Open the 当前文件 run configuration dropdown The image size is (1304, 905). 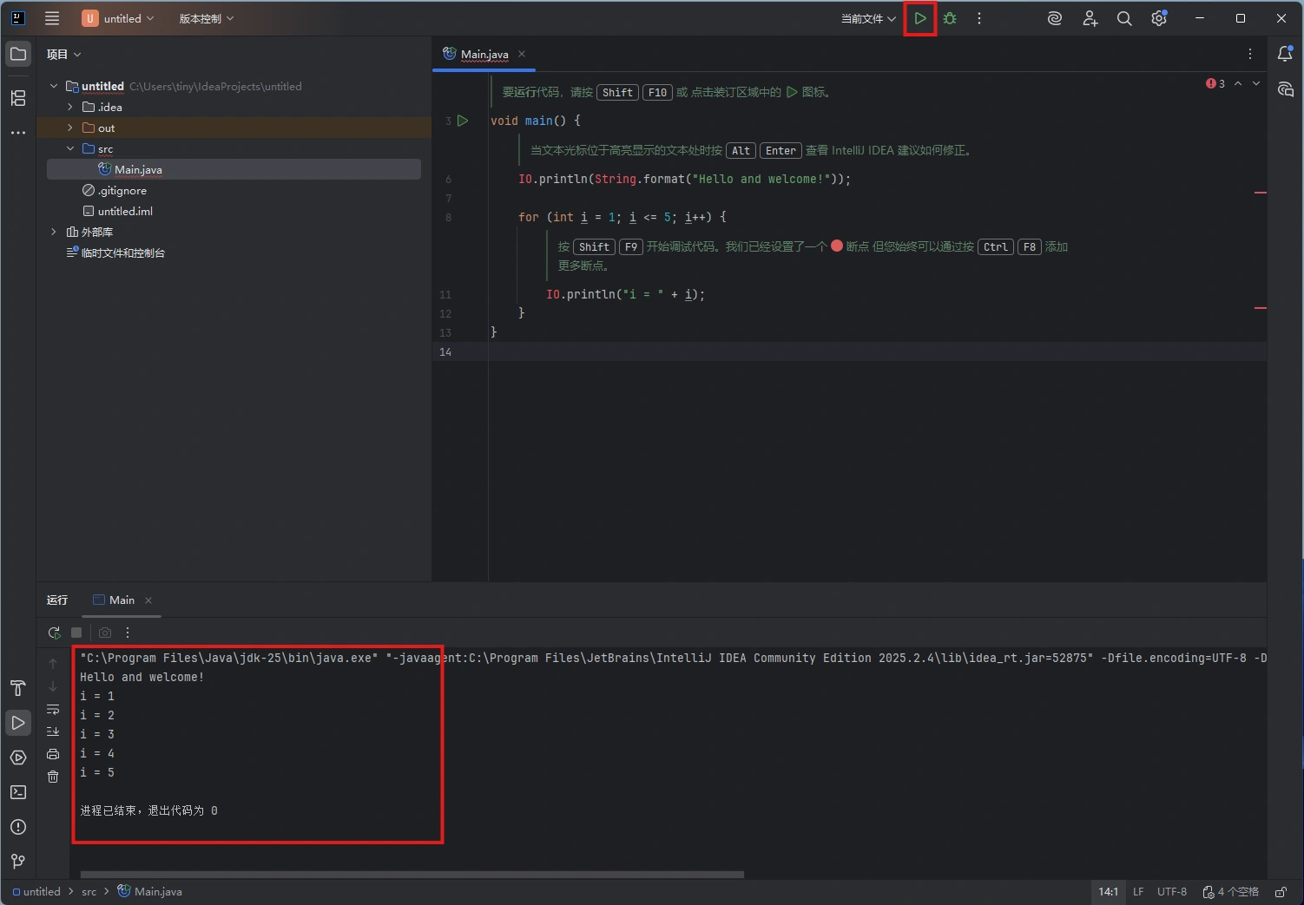tap(867, 18)
